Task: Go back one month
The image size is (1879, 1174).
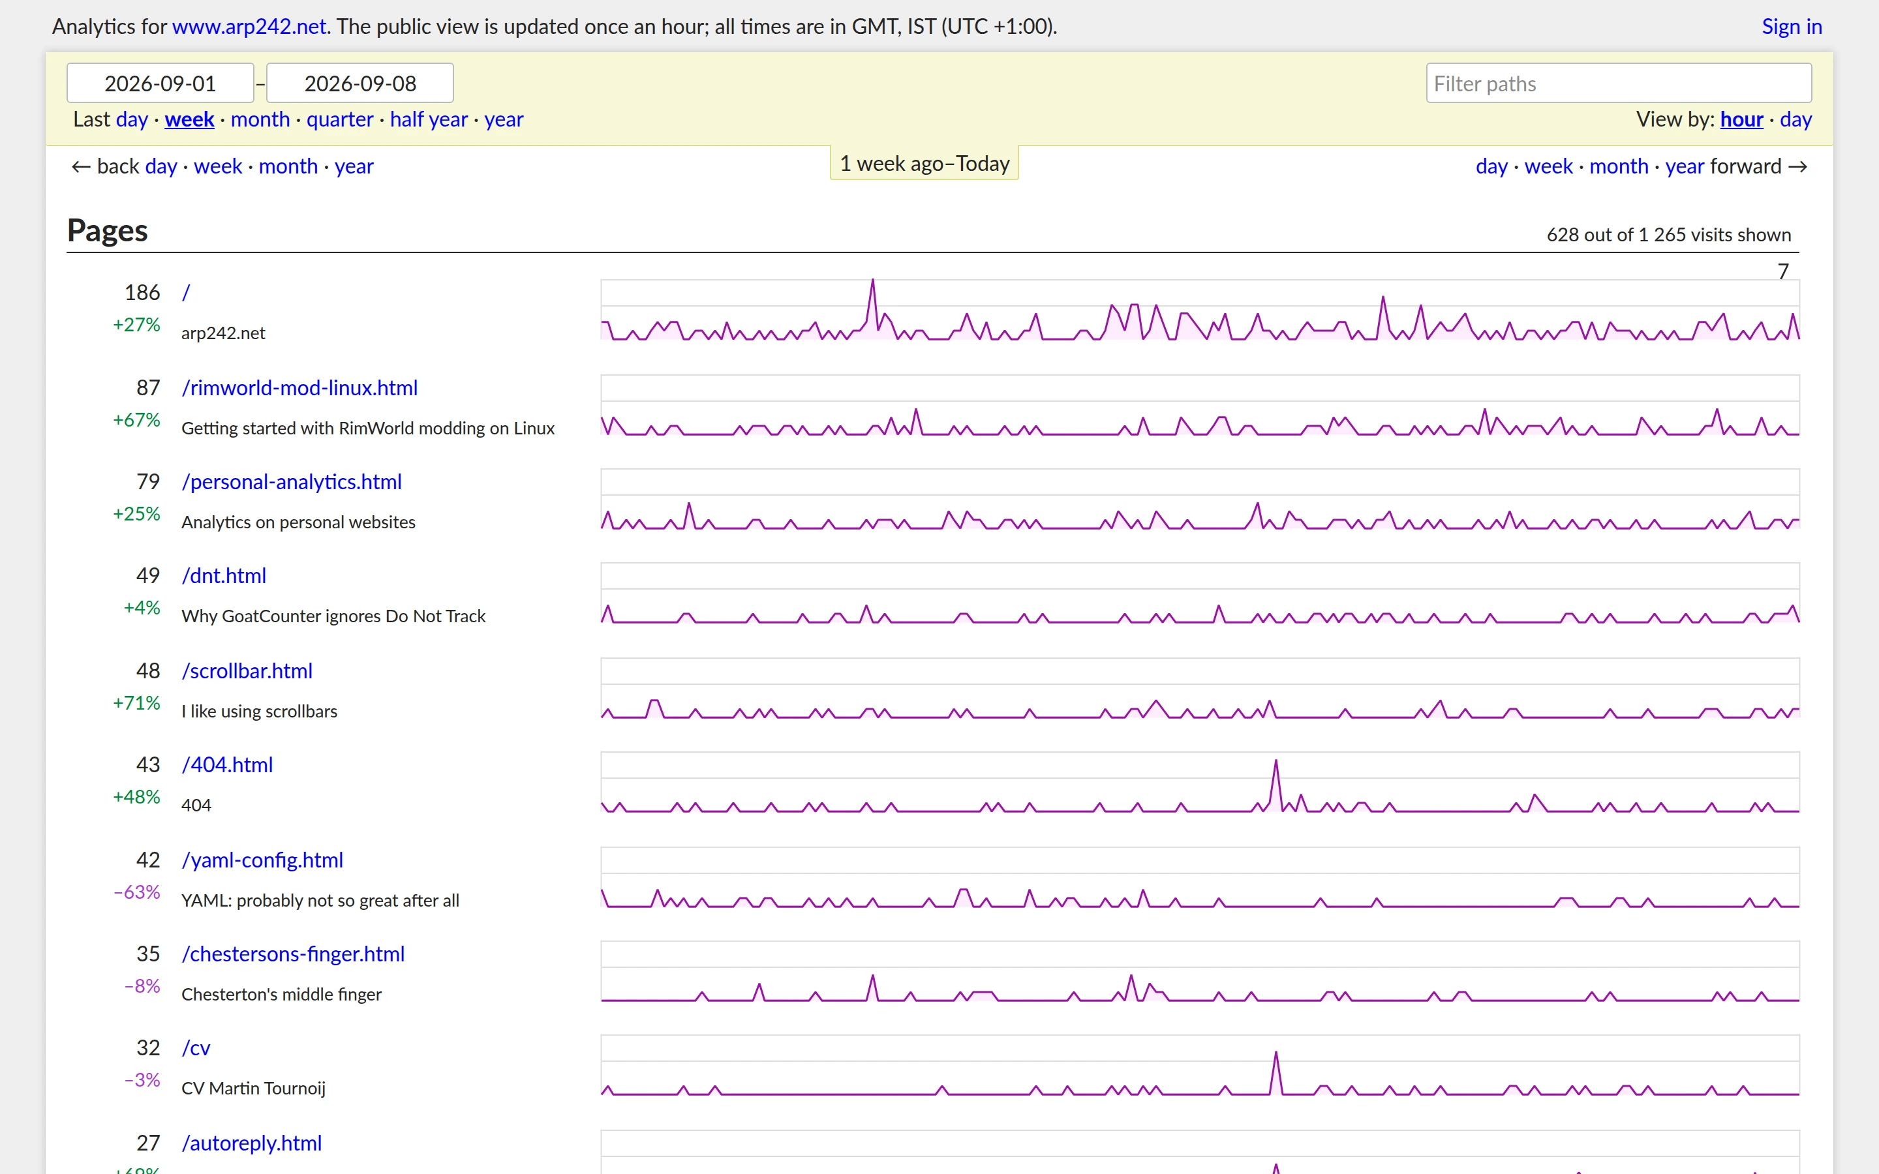Action: tap(288, 166)
